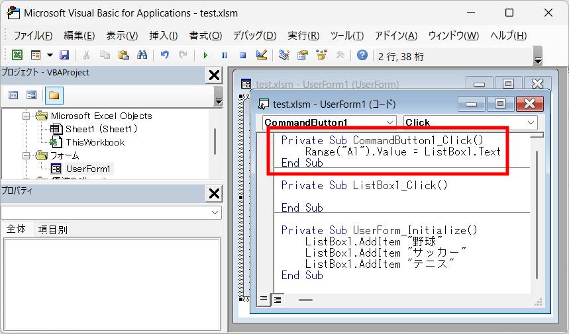The width and height of the screenshot is (569, 334).
Task: Click Full Module View button at code bottom
Action: (278, 300)
